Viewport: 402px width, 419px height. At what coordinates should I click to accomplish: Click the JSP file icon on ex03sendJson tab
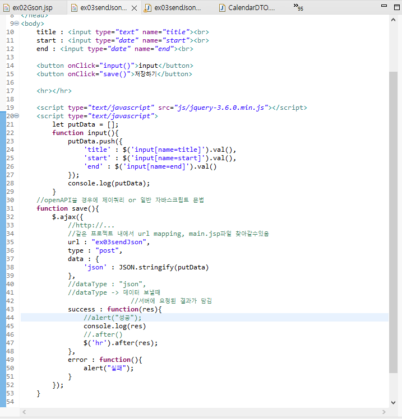point(74,8)
